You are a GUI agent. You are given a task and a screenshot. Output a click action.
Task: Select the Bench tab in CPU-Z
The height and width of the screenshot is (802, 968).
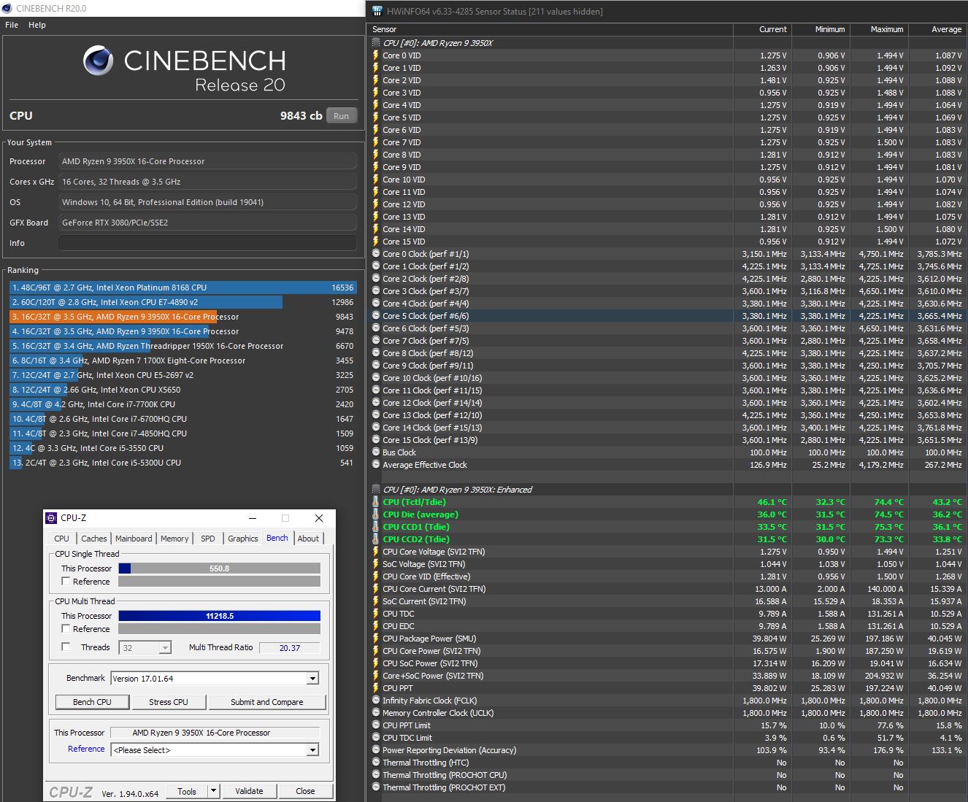coord(277,538)
